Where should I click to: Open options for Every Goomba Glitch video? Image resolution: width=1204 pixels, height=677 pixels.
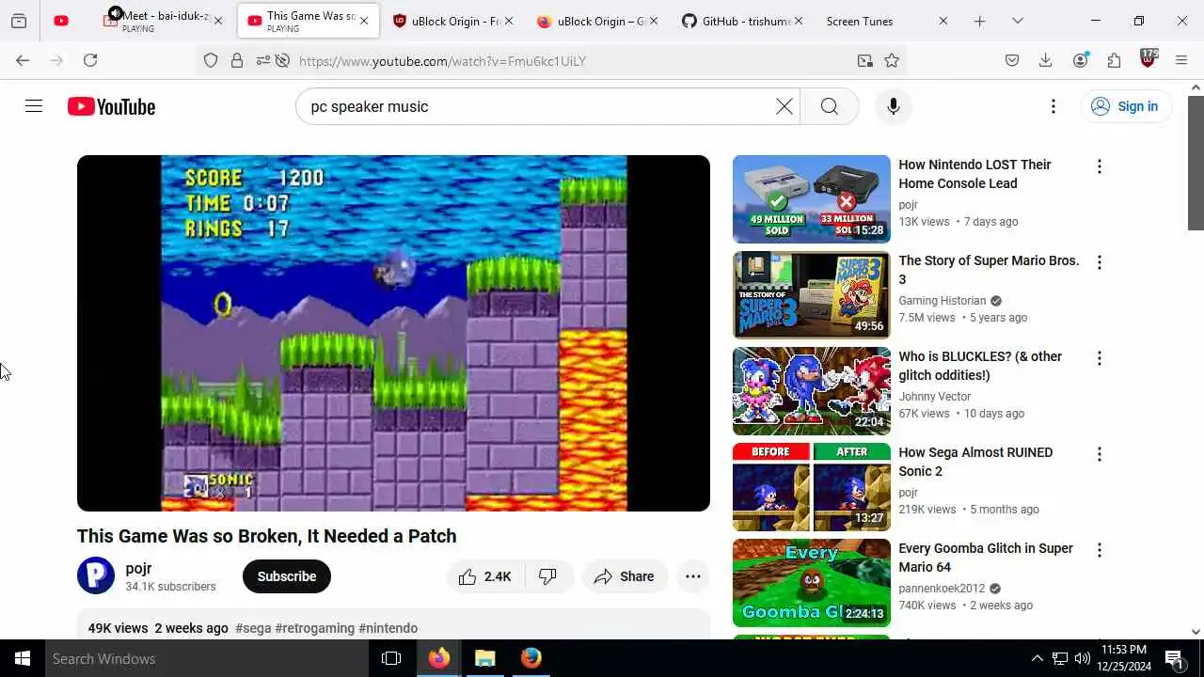(1099, 550)
